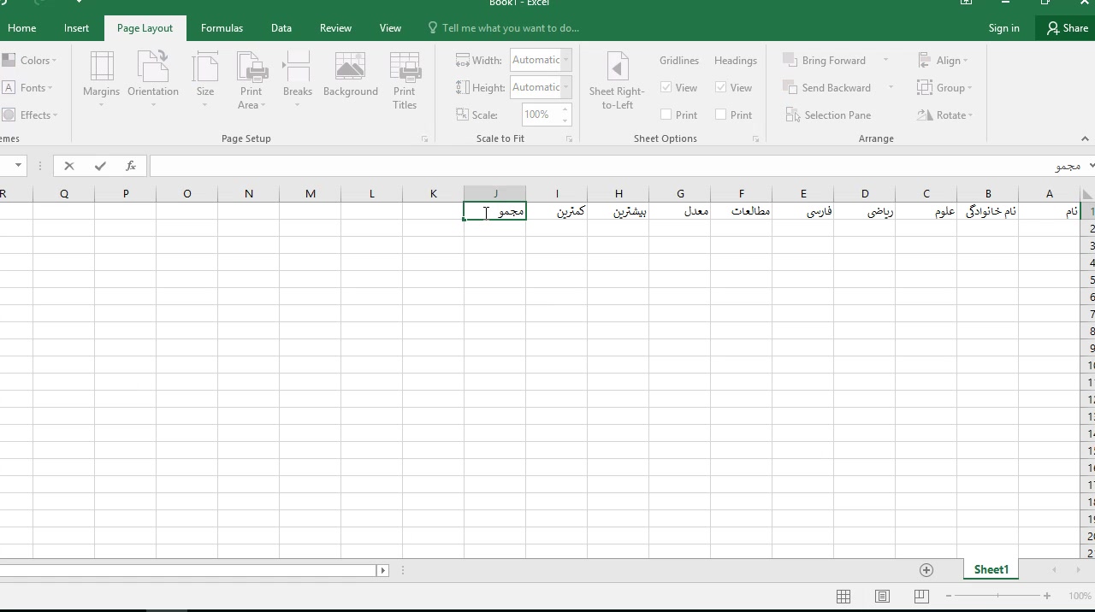Click the Insert Function fx button
This screenshot has height=612, width=1095.
tap(131, 166)
